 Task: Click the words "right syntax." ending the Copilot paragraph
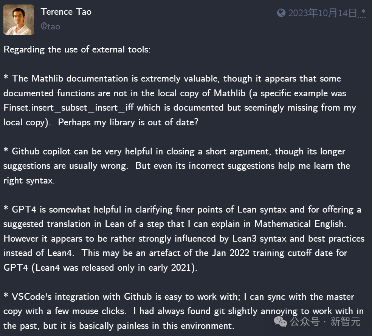pyautogui.click(x=29, y=180)
